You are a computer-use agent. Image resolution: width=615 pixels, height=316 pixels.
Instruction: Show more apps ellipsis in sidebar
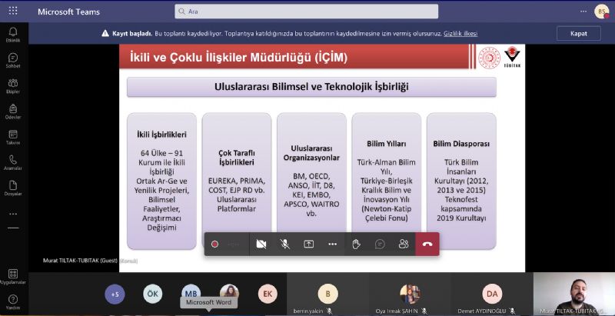coord(13,214)
